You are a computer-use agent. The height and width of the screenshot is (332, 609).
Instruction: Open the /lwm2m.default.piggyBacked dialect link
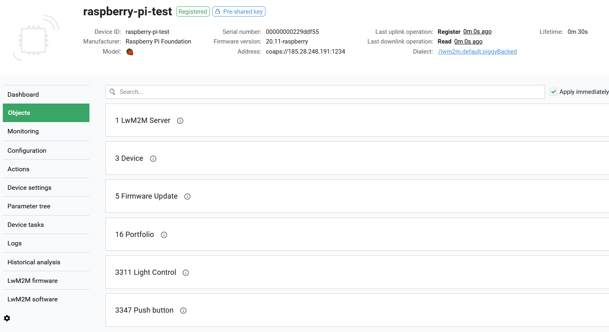(477, 52)
